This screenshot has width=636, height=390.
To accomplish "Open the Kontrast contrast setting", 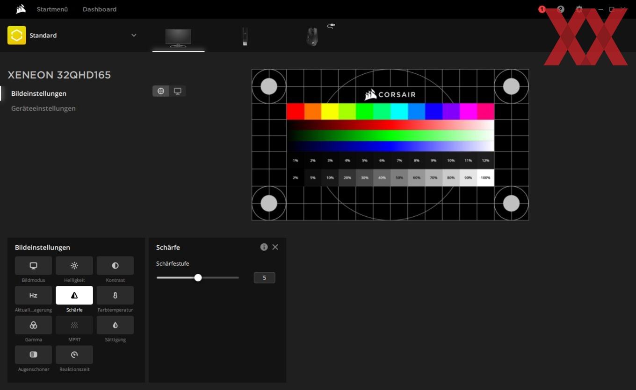I will click(x=115, y=266).
